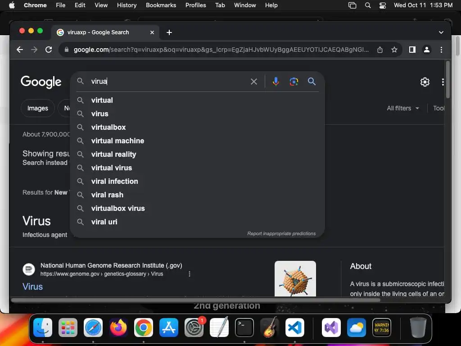Click the lock icon in address bar
The height and width of the screenshot is (346, 461).
67,50
